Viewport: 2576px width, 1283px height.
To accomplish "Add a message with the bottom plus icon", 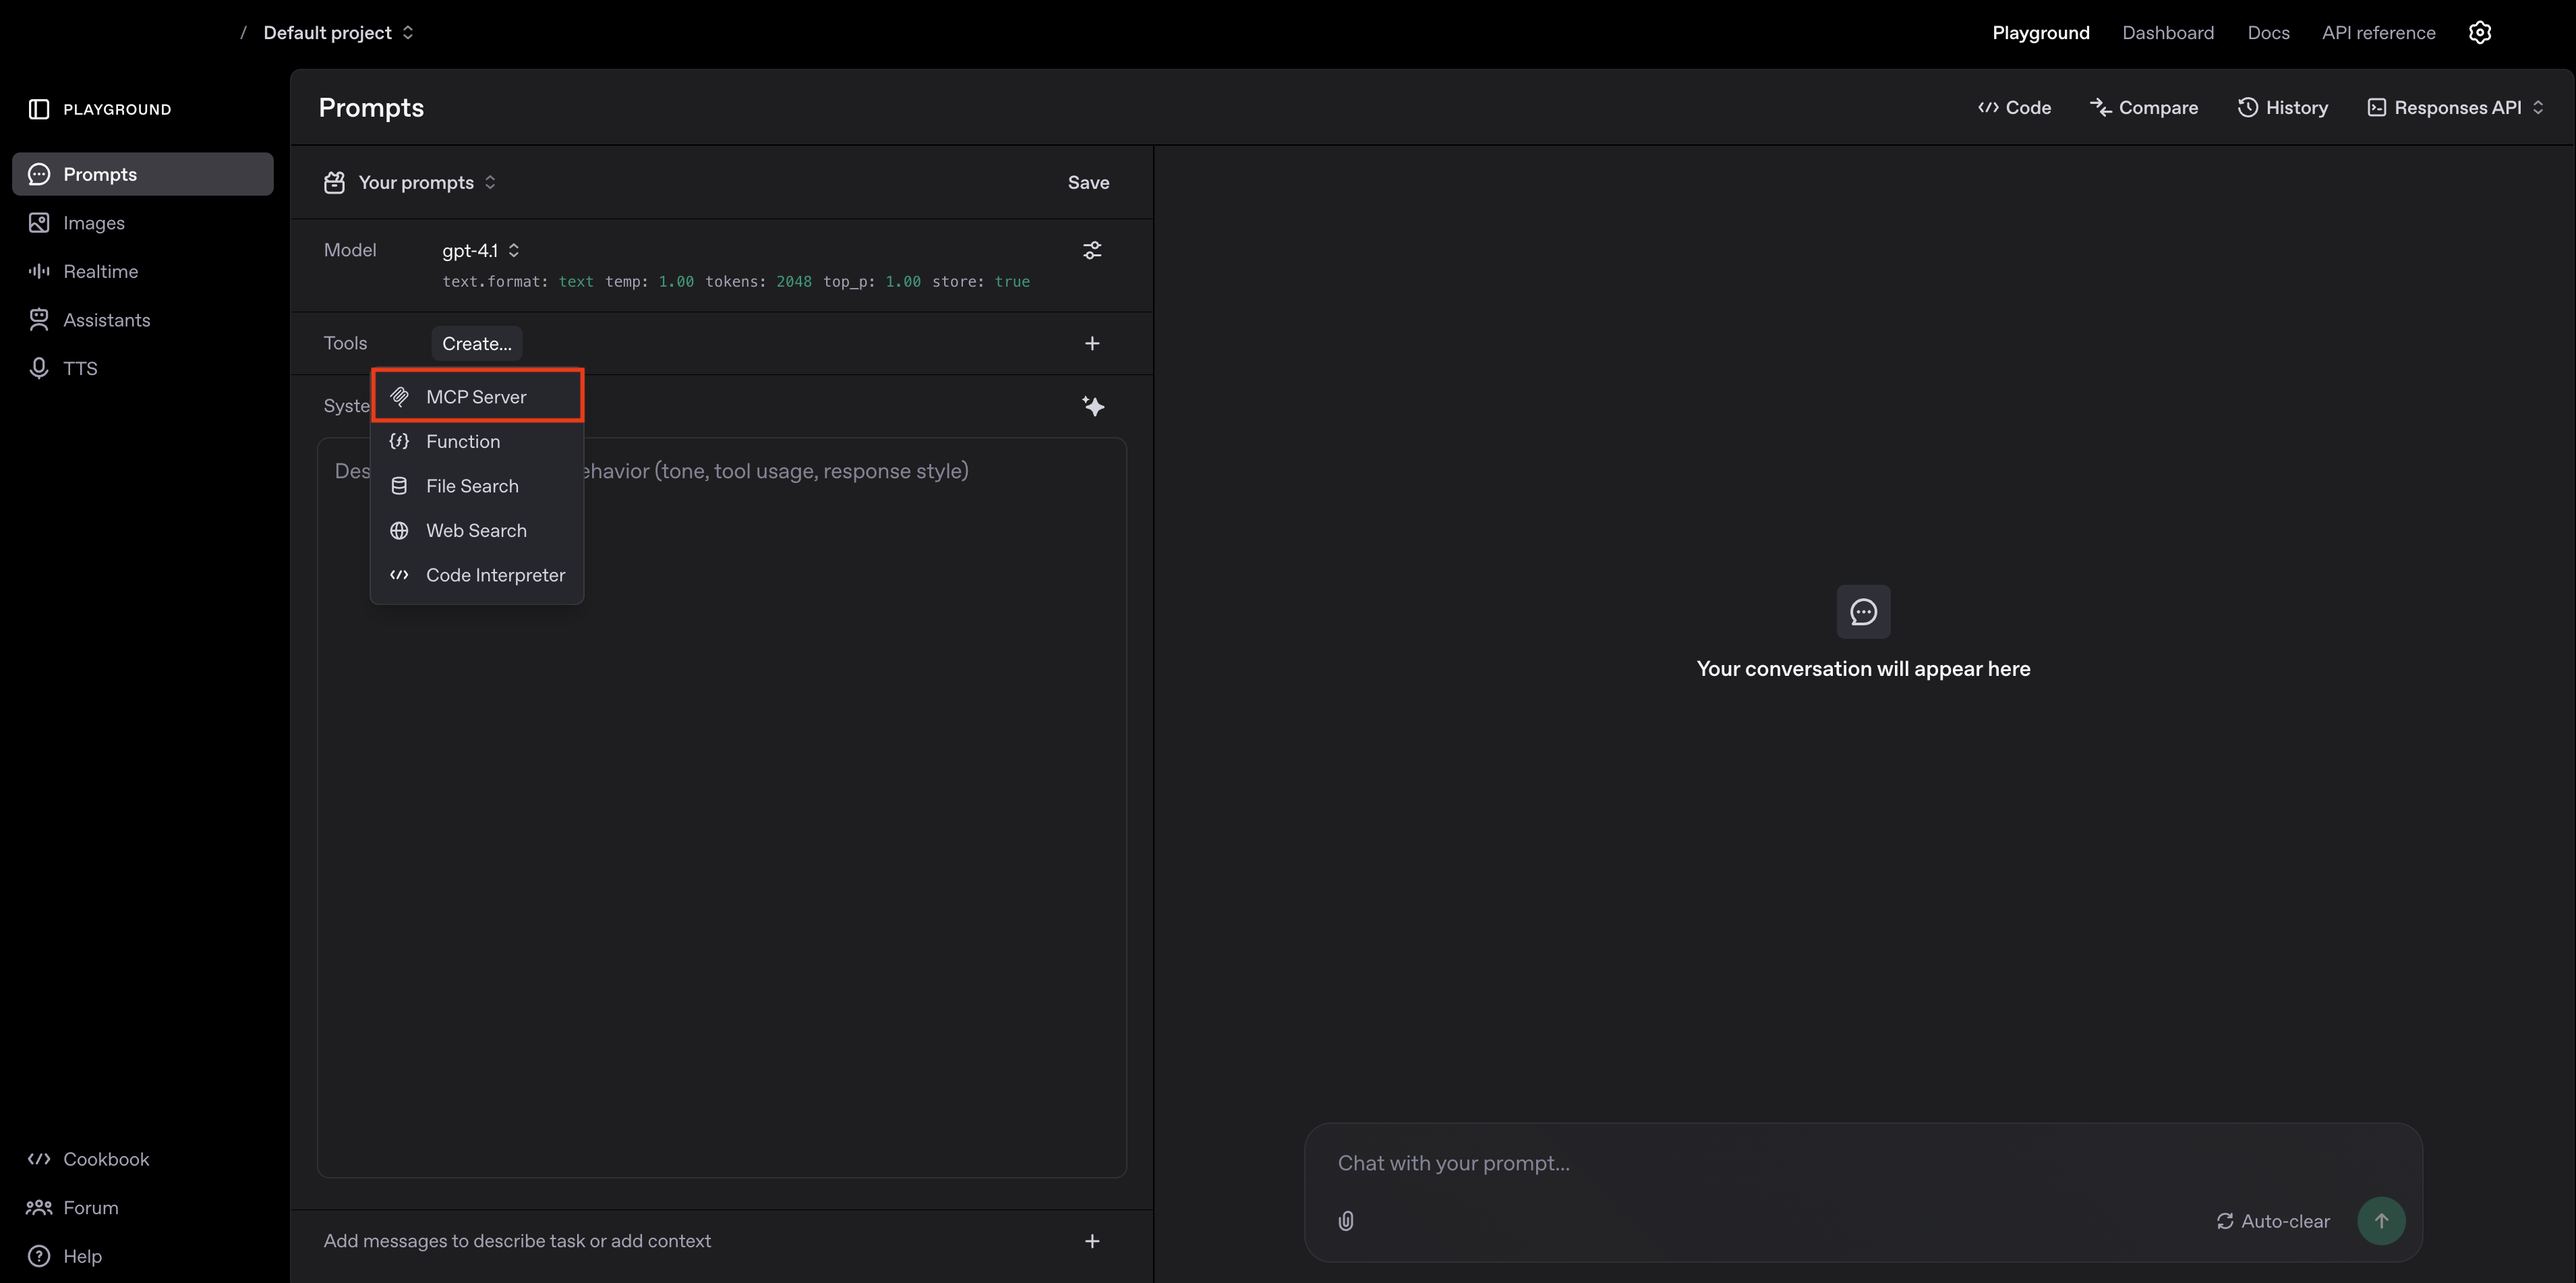I will coord(1092,1241).
